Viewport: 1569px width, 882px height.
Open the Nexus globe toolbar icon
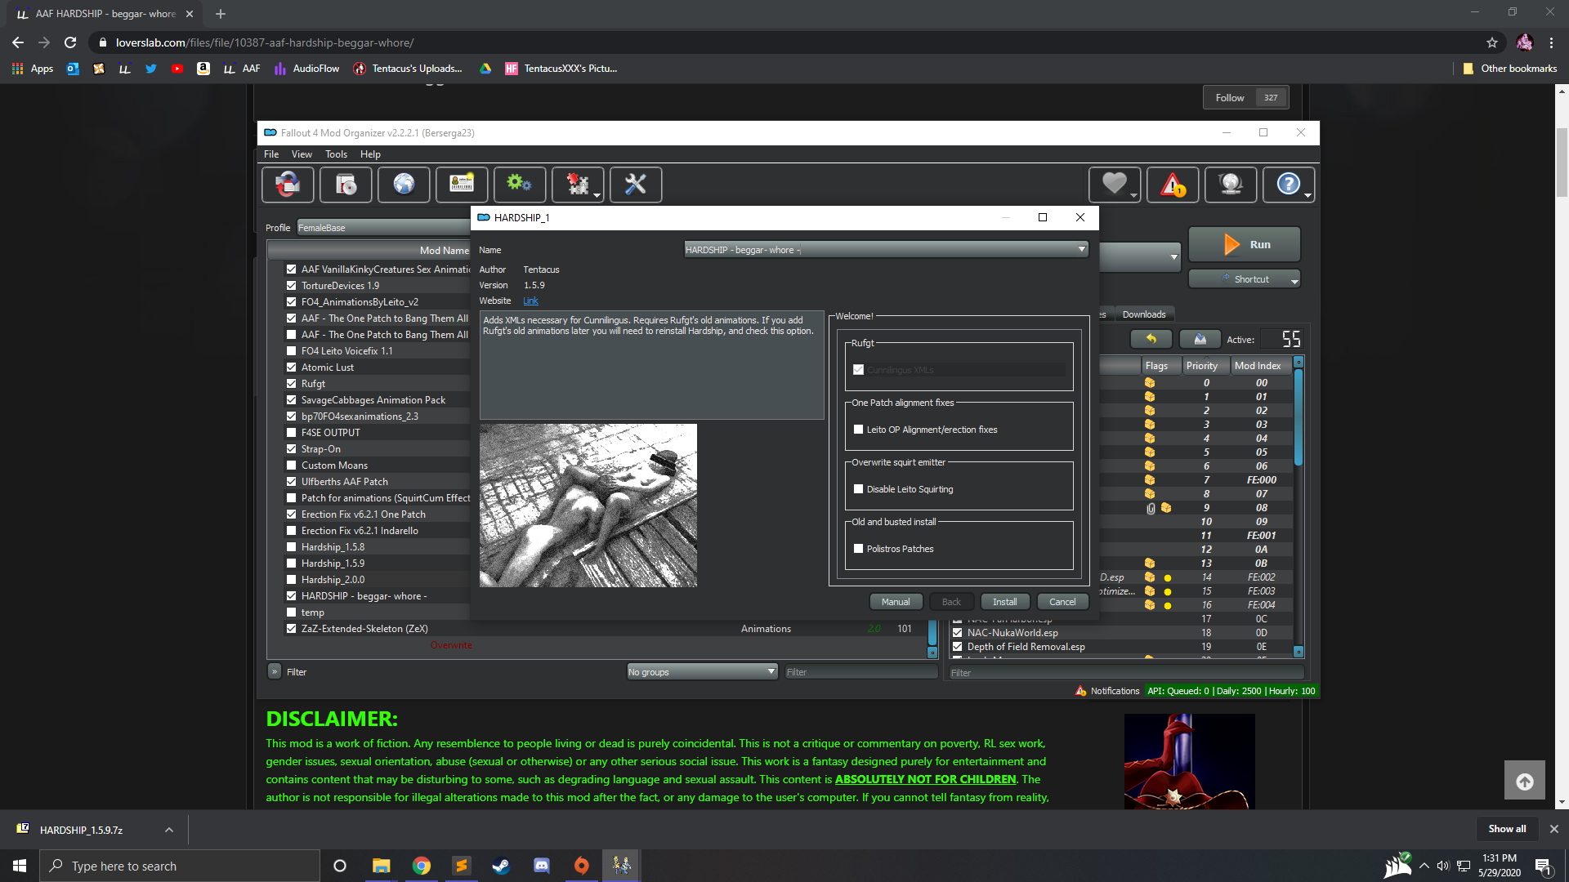coord(404,185)
